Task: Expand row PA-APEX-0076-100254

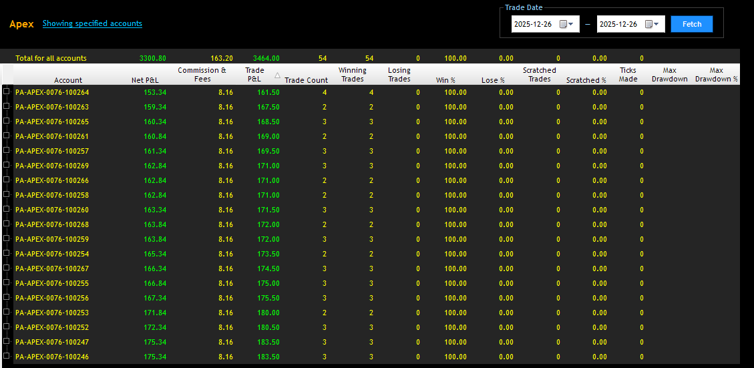Action: pos(6,253)
